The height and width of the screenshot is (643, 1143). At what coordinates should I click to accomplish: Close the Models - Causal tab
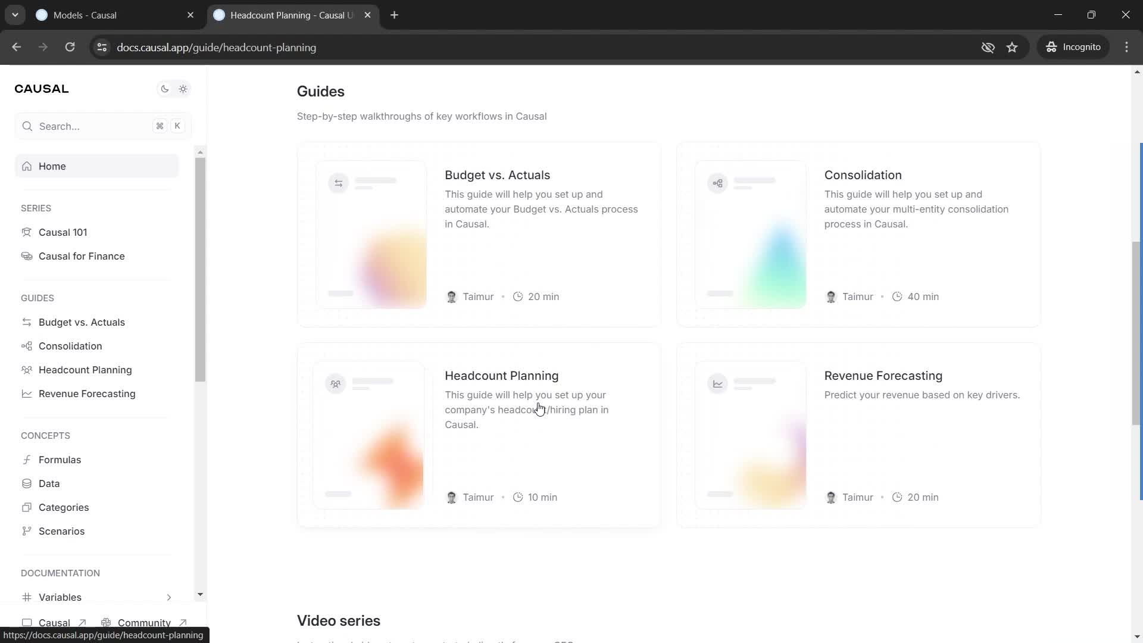[190, 15]
